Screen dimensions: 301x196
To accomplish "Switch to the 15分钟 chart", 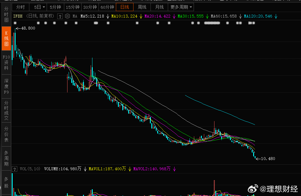I will point(73,7).
